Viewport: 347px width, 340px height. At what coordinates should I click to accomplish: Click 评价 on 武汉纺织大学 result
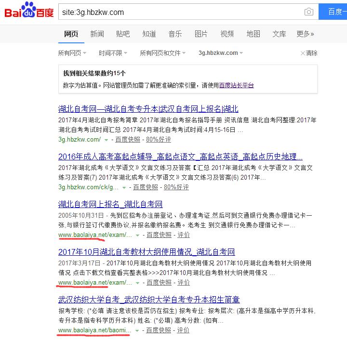(183, 330)
